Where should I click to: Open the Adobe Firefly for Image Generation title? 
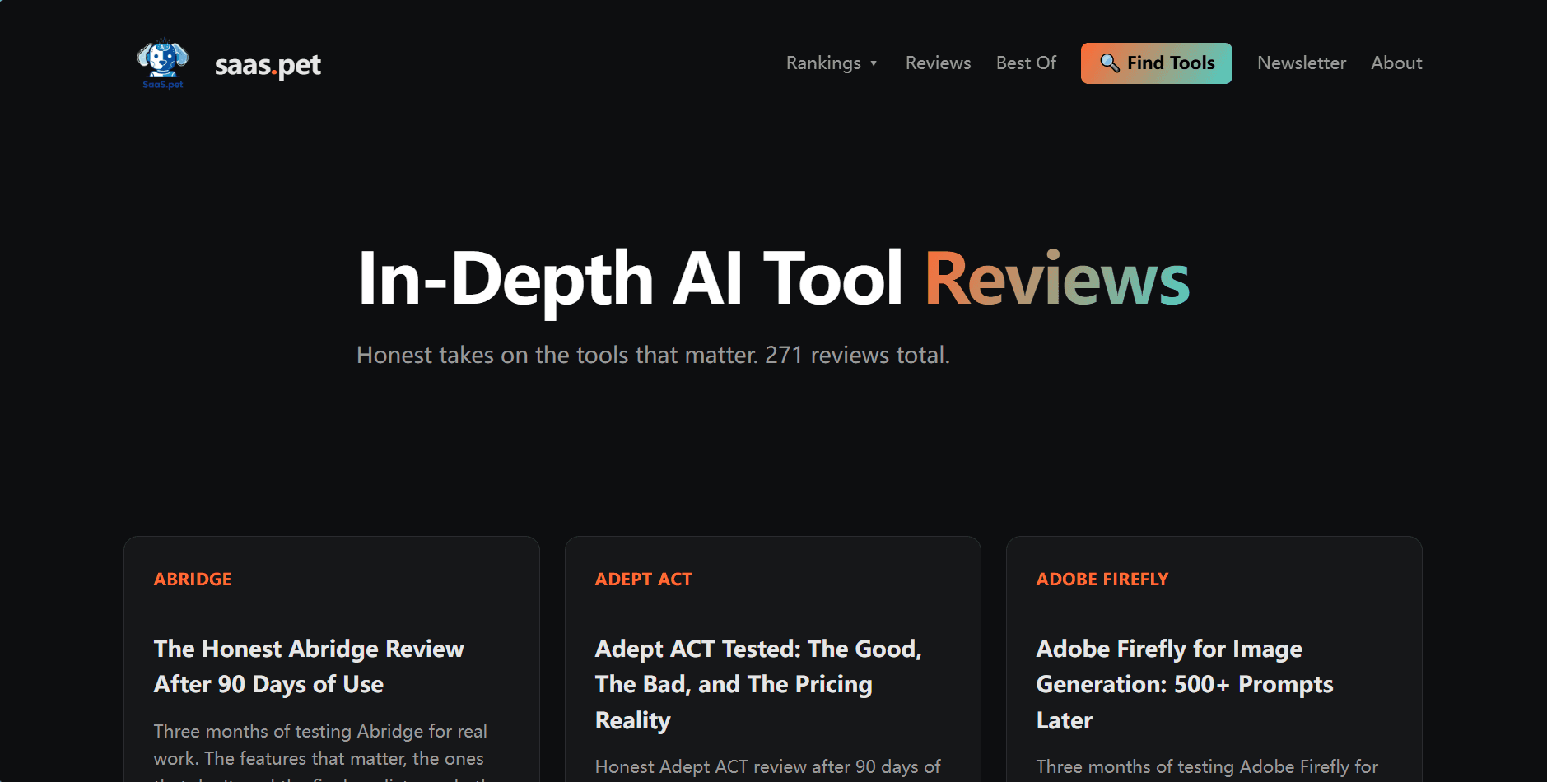point(1185,685)
